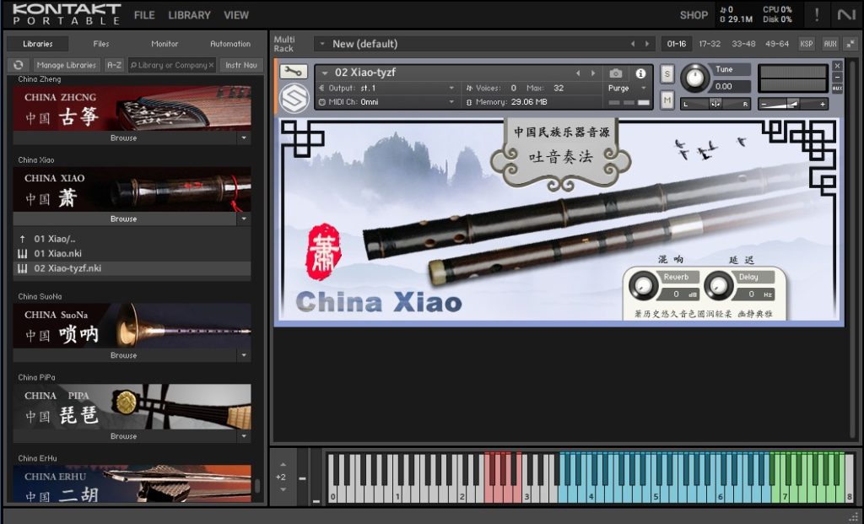Open China Xiao library options dropdown
This screenshot has height=524, width=864.
pos(244,219)
